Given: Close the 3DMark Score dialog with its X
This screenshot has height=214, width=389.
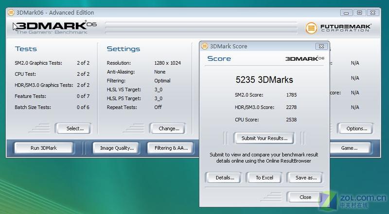Looking at the screenshot, I should tap(321, 46).
